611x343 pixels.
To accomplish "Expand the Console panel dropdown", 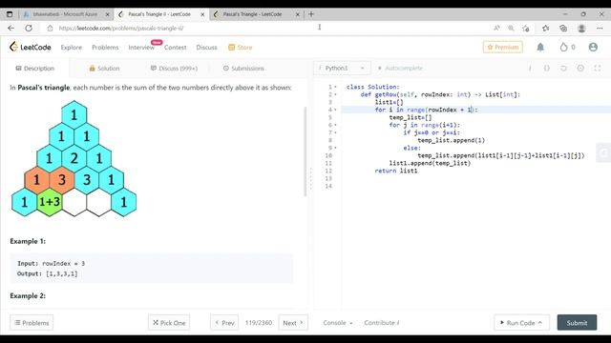I will pos(337,323).
